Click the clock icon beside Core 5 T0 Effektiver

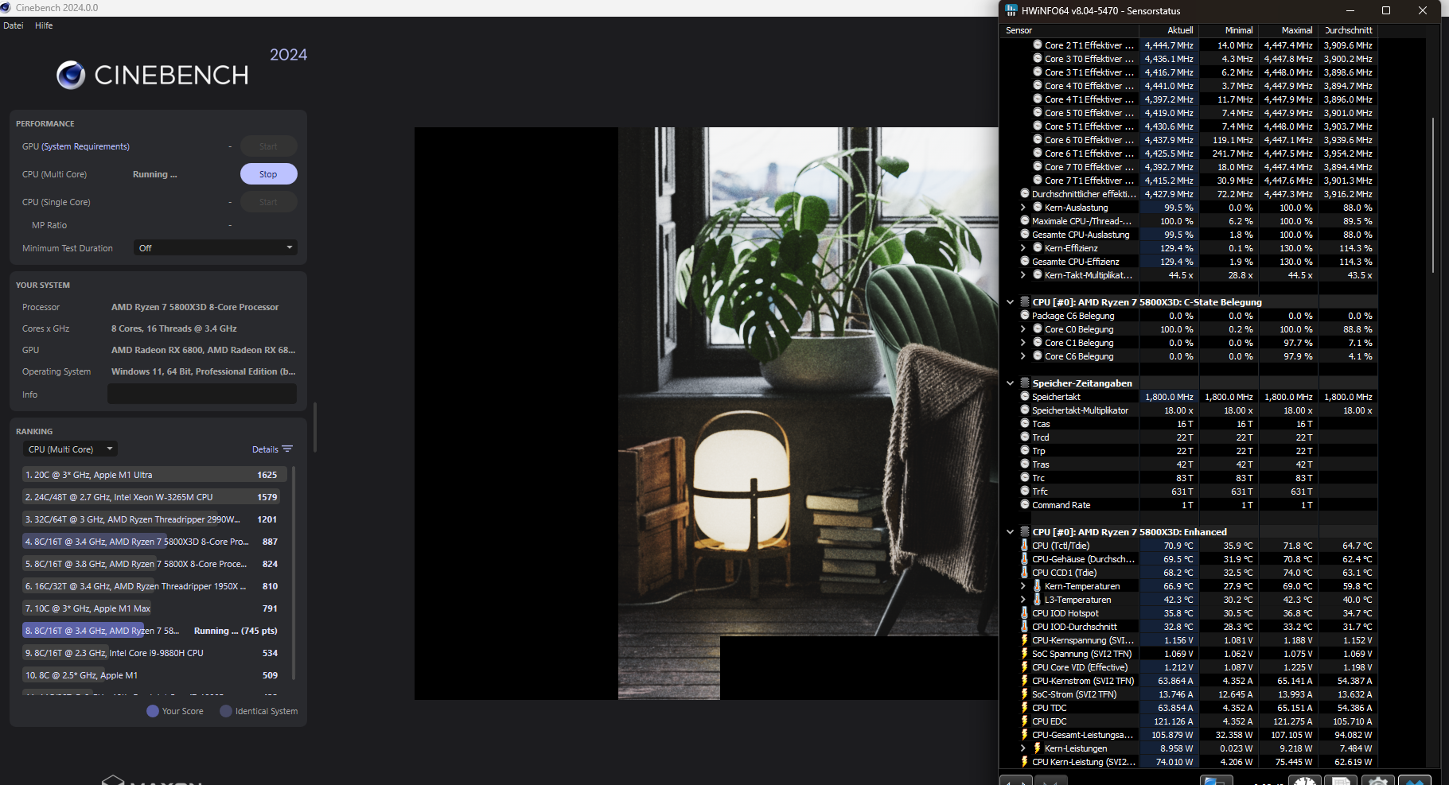(1038, 113)
